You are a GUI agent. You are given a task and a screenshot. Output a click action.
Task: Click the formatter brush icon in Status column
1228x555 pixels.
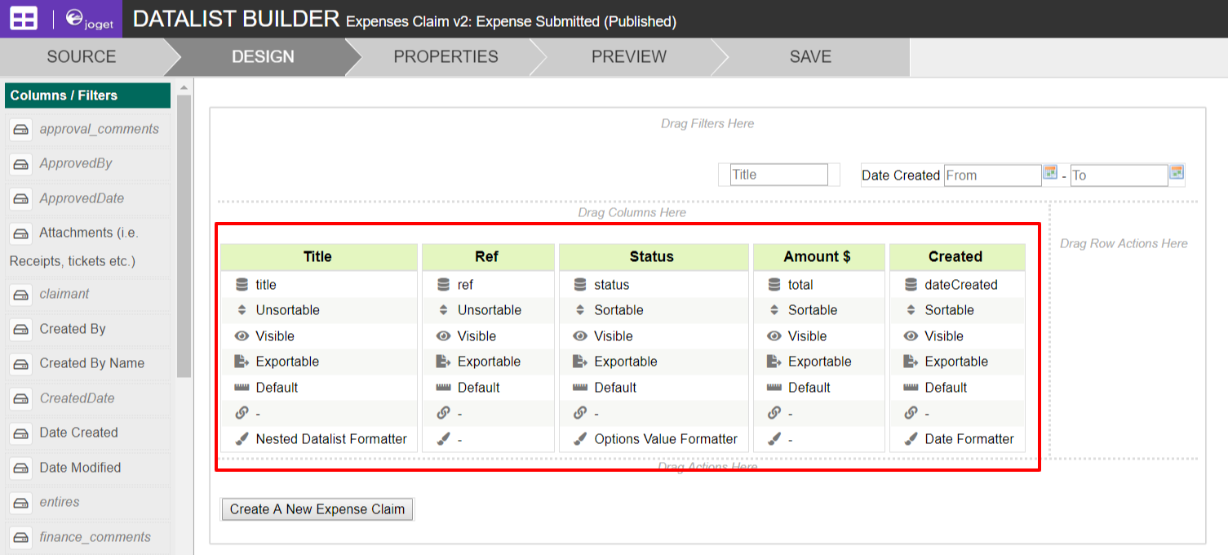pyautogui.click(x=580, y=439)
